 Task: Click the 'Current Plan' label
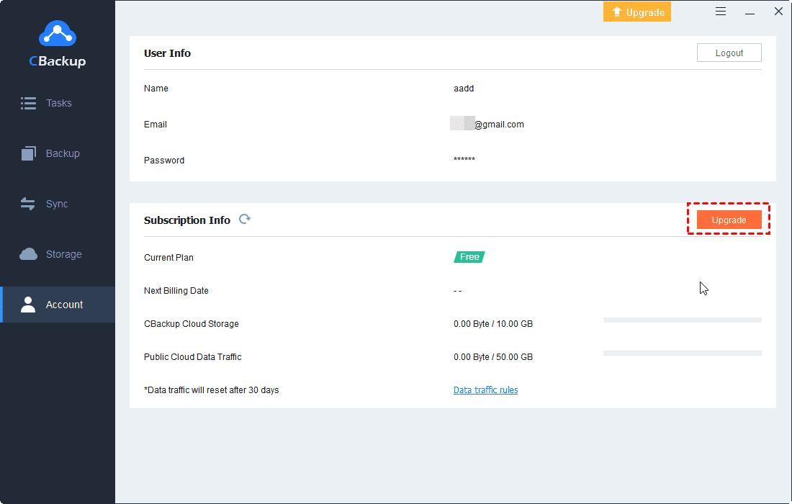click(168, 258)
